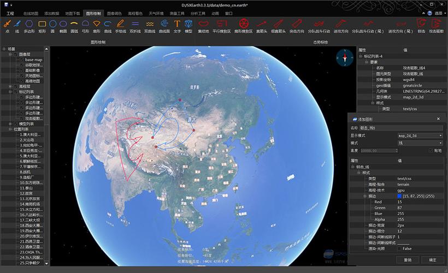The width and height of the screenshot is (448, 273).
Task: Select the polygon (多边形) drawing tool
Action: (x=29, y=26)
